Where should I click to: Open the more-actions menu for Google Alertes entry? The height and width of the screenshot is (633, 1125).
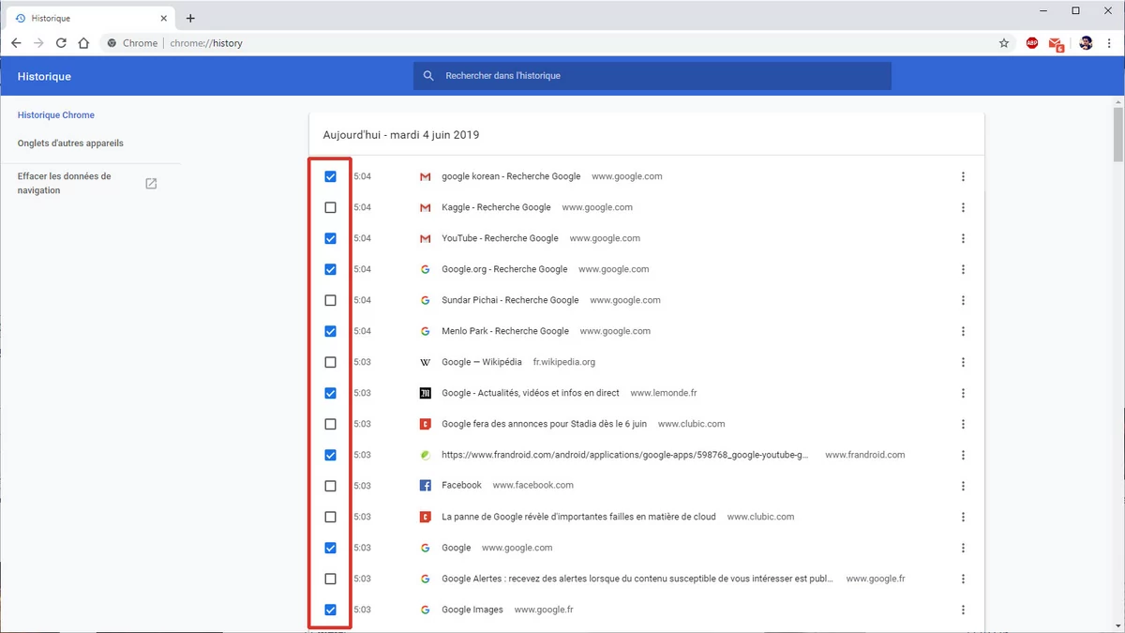(x=963, y=579)
